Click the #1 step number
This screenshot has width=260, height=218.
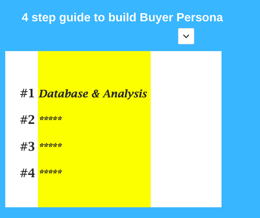[27, 93]
